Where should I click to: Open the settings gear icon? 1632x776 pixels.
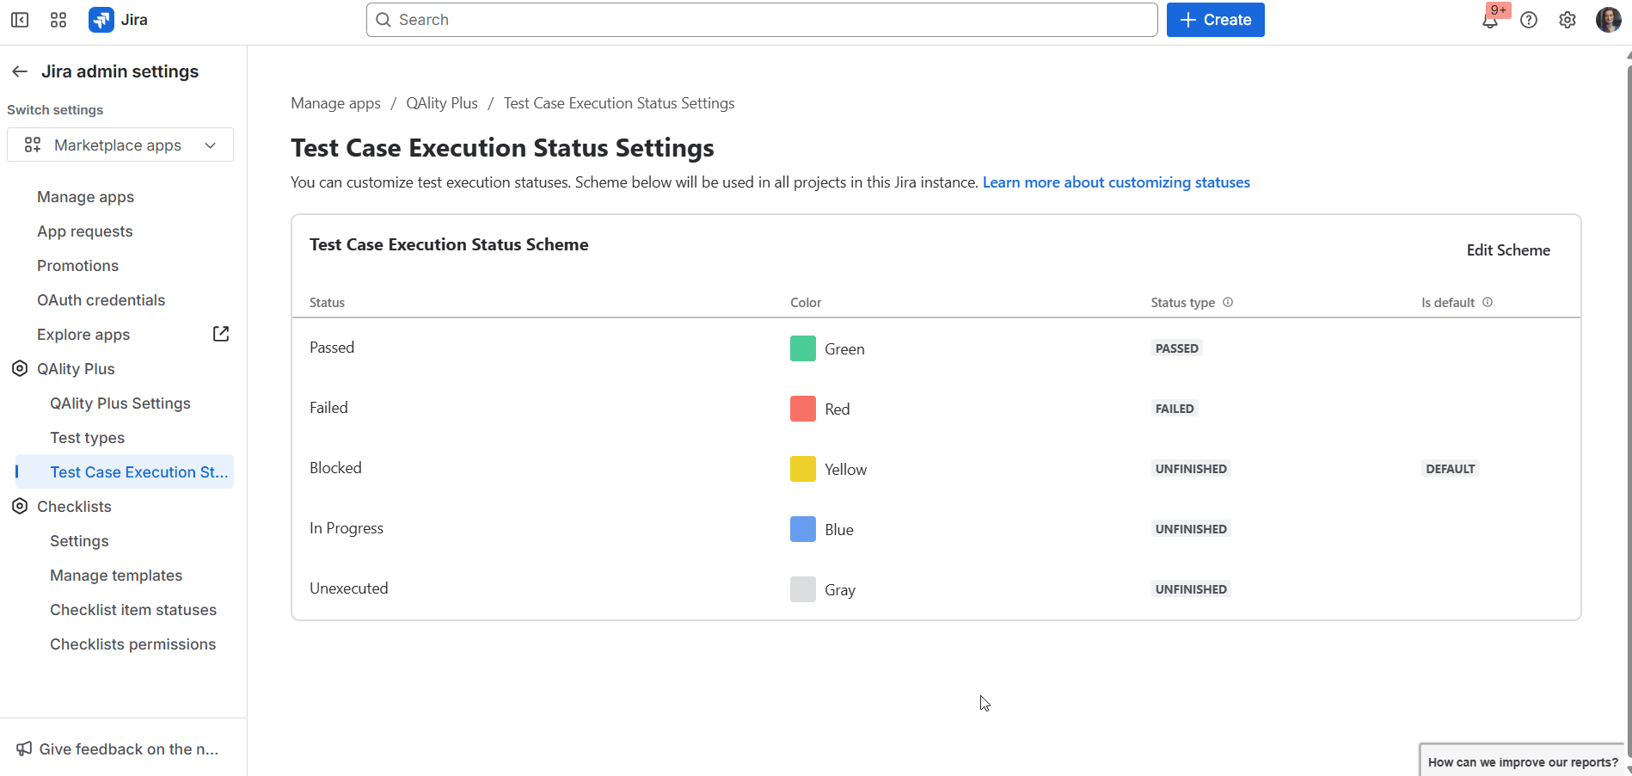point(1568,20)
